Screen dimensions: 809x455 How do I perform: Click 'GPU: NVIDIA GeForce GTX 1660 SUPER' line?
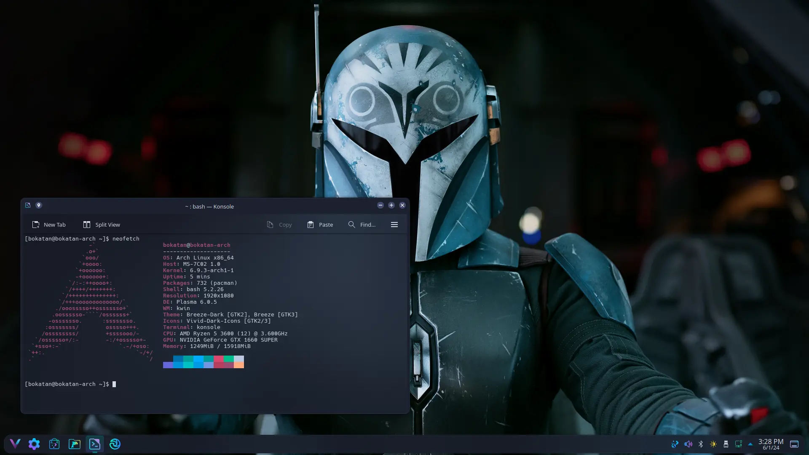coord(220,340)
